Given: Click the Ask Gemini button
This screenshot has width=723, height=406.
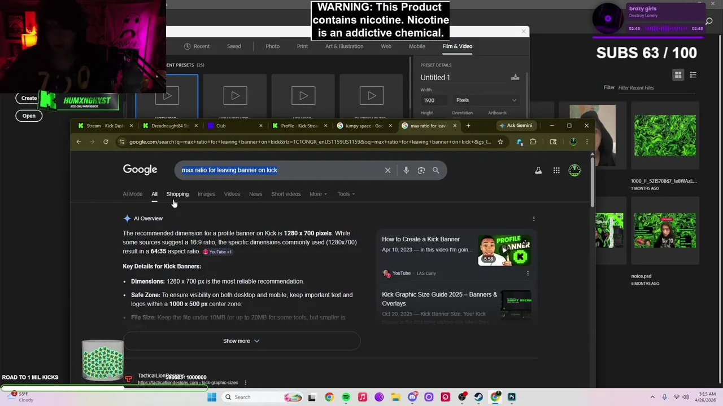Looking at the screenshot, I should click(515, 126).
